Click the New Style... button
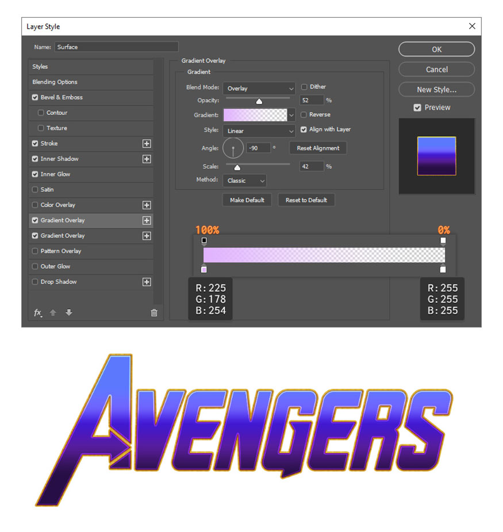This screenshot has height=532, width=503. (x=436, y=90)
